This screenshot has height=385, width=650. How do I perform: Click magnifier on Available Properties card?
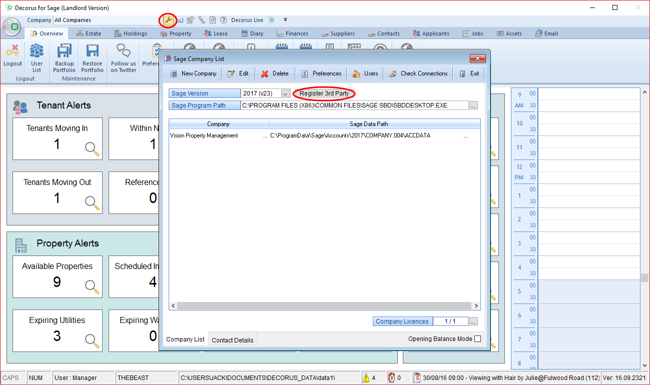click(92, 286)
